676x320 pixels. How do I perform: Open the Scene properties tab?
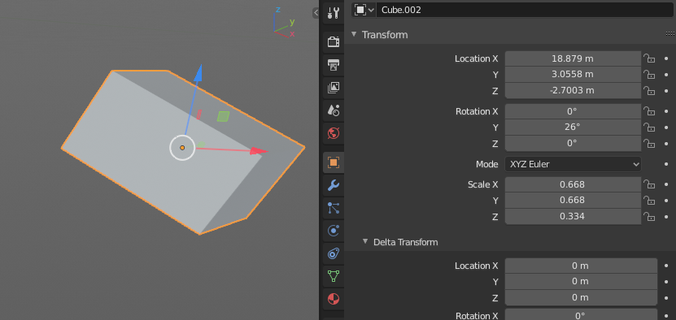pyautogui.click(x=333, y=110)
